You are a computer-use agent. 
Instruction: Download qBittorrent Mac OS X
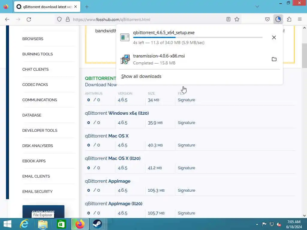[x=107, y=136]
